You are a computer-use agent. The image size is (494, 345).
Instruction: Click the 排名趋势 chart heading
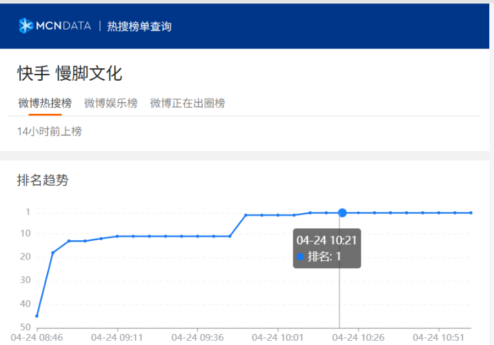click(x=43, y=181)
